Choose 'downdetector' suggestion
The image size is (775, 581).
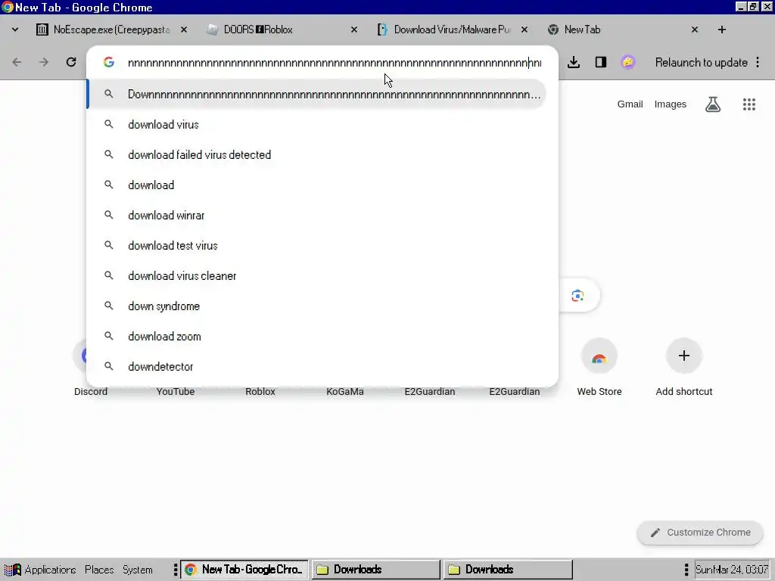click(317, 367)
